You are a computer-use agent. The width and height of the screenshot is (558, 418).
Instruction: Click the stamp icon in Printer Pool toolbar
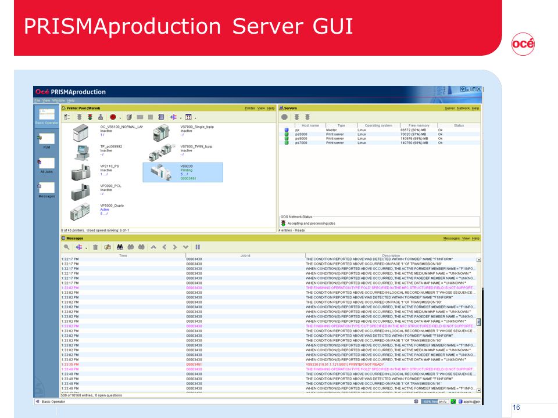pyautogui.click(x=101, y=117)
